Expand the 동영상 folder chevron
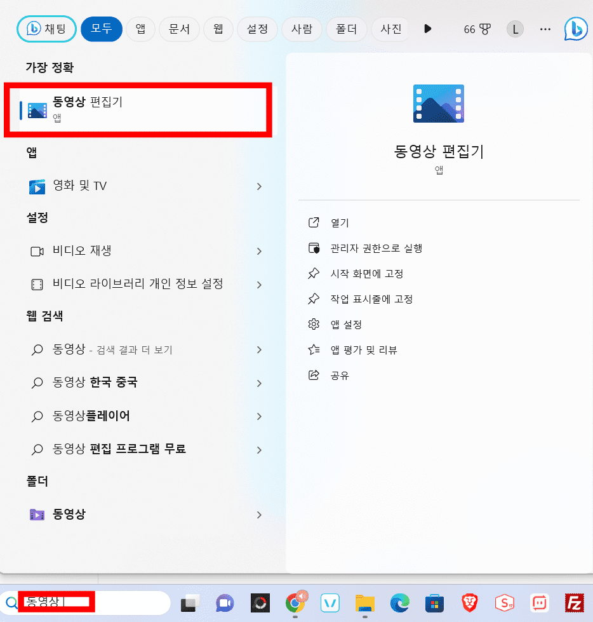Image resolution: width=593 pixels, height=622 pixels. coord(259,515)
